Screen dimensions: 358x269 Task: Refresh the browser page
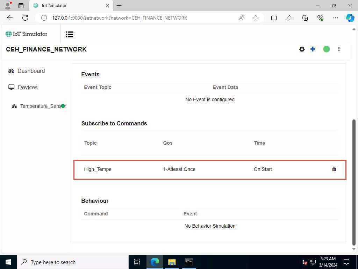pyautogui.click(x=25, y=18)
